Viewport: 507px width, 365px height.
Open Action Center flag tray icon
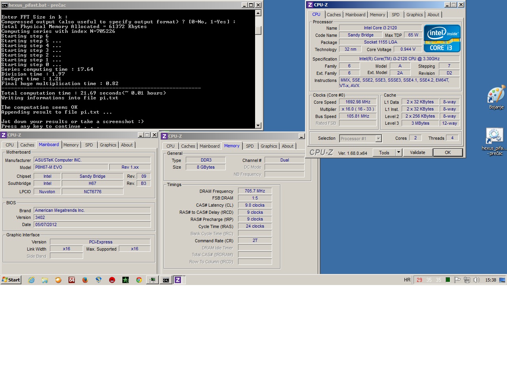point(457,280)
